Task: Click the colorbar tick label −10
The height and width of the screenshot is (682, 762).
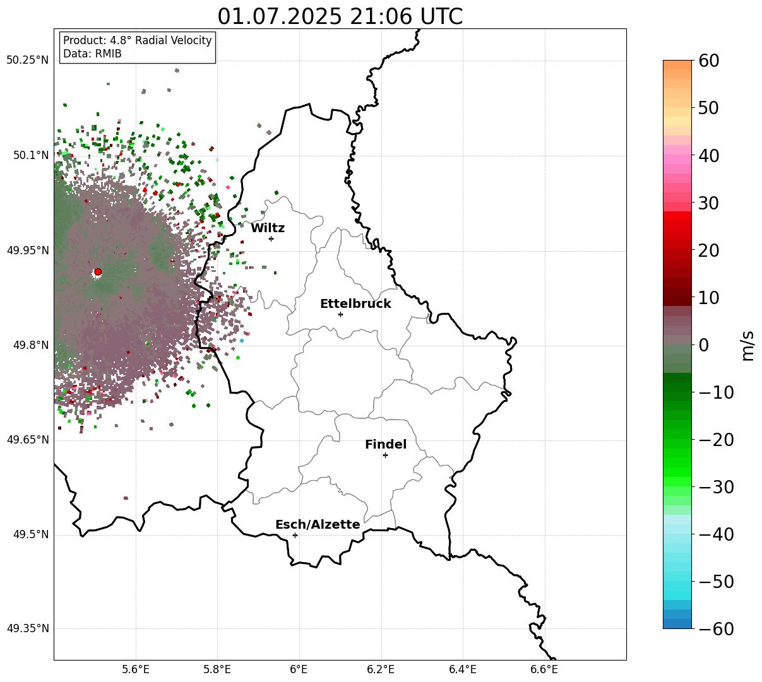Action: [x=716, y=392]
